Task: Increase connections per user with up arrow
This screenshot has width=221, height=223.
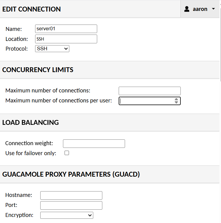Action: [176, 99]
